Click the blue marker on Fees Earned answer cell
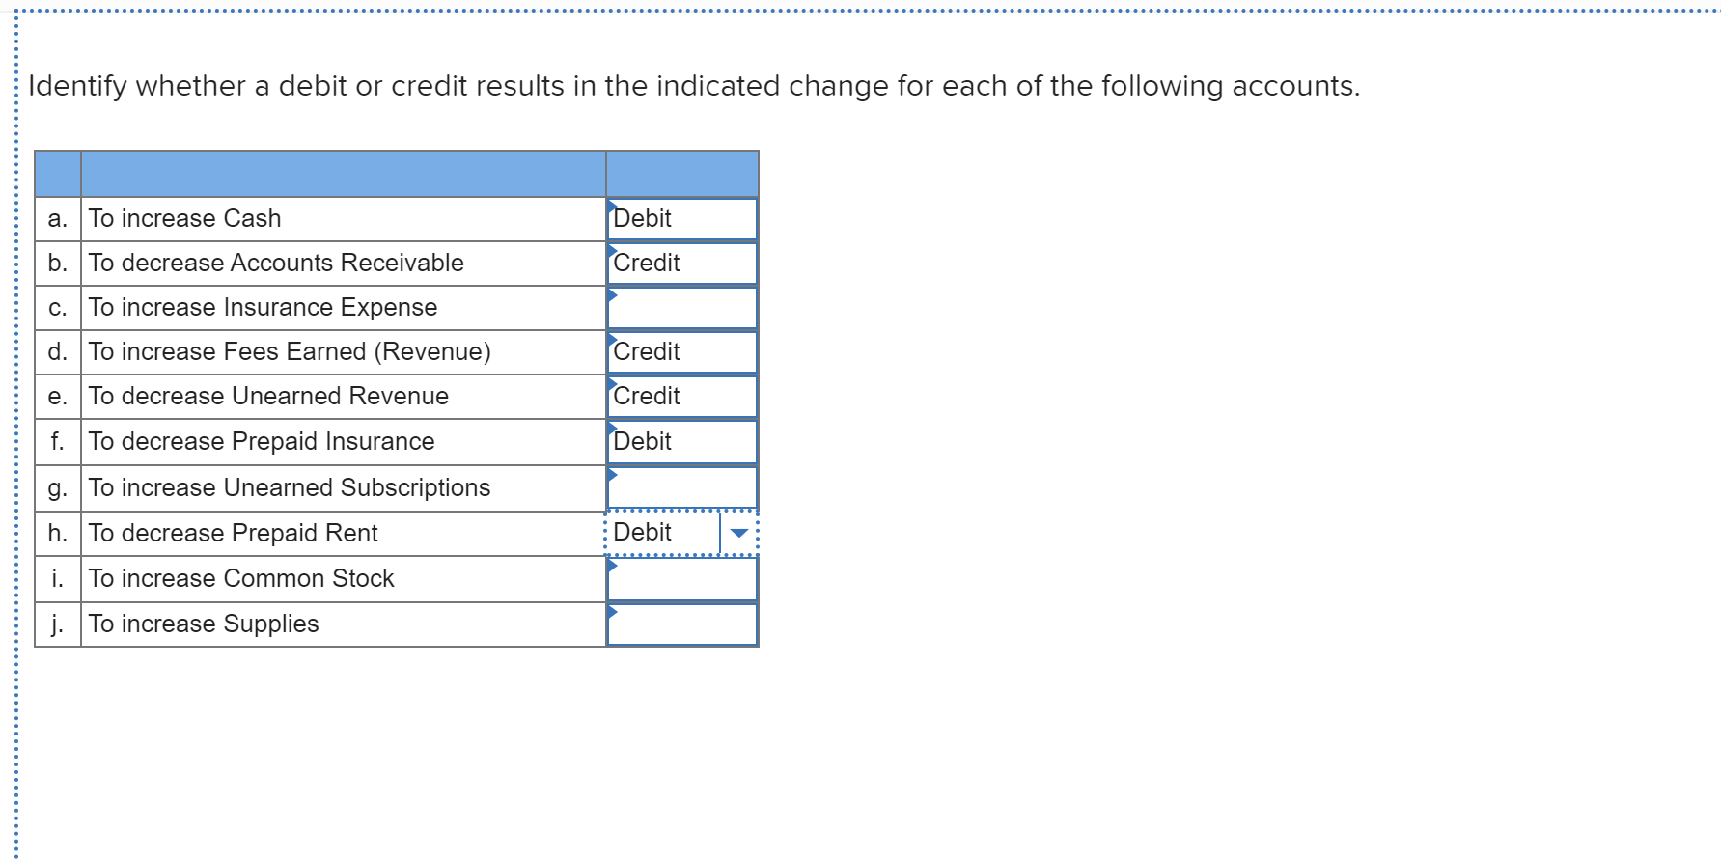Image resolution: width=1721 pixels, height=860 pixels. click(611, 339)
